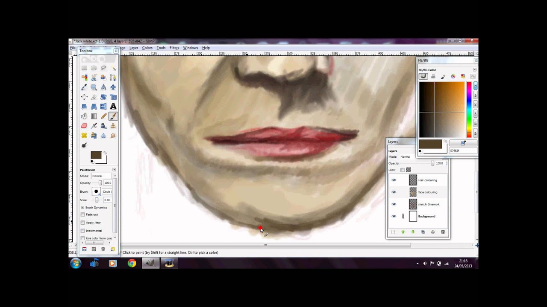Viewport: 547px width, 307px height.
Task: Select the Smudge tool
Action: pyautogui.click(x=113, y=136)
